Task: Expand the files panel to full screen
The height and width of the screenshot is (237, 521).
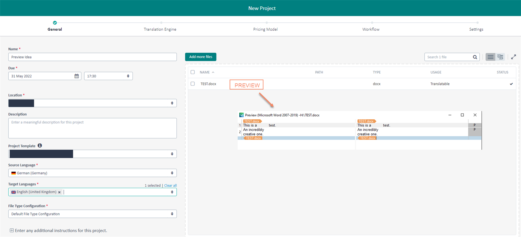Action: click(x=513, y=57)
